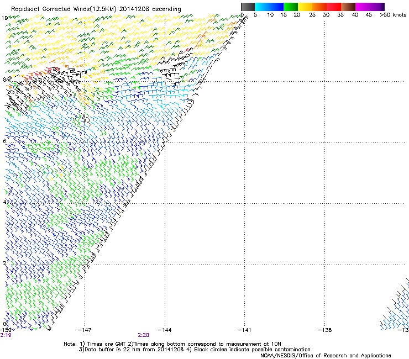Click the '>50 knots' legend label
409x359 pixels.
(393, 15)
